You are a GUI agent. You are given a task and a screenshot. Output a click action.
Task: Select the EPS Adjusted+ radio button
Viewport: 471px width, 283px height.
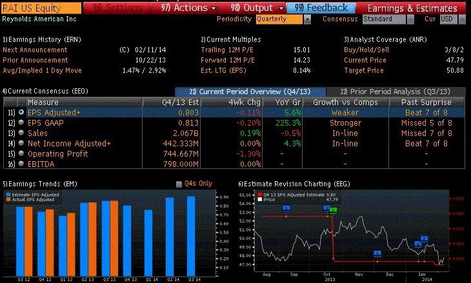[x=21, y=112]
